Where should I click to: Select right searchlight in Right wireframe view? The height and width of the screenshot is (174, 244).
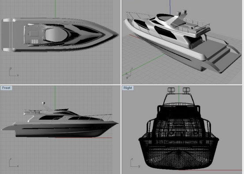(186, 90)
